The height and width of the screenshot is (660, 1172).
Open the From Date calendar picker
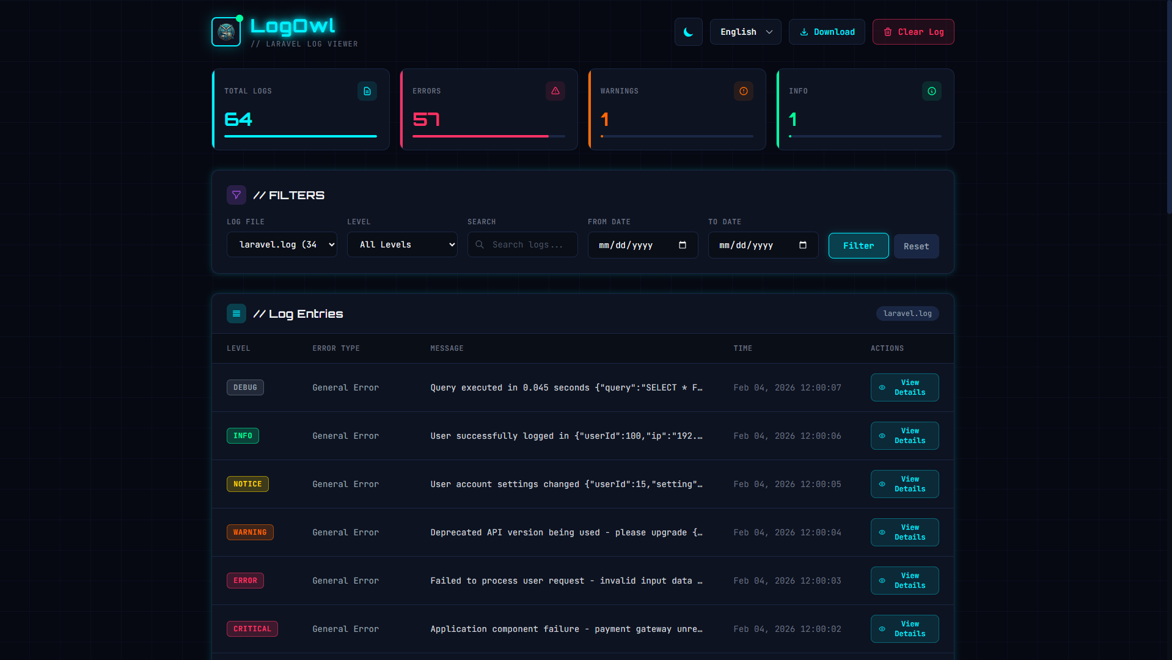pyautogui.click(x=683, y=244)
